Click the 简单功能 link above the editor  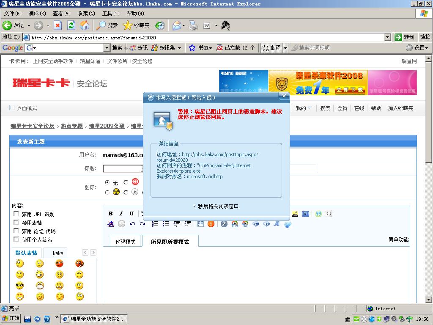pos(398,240)
